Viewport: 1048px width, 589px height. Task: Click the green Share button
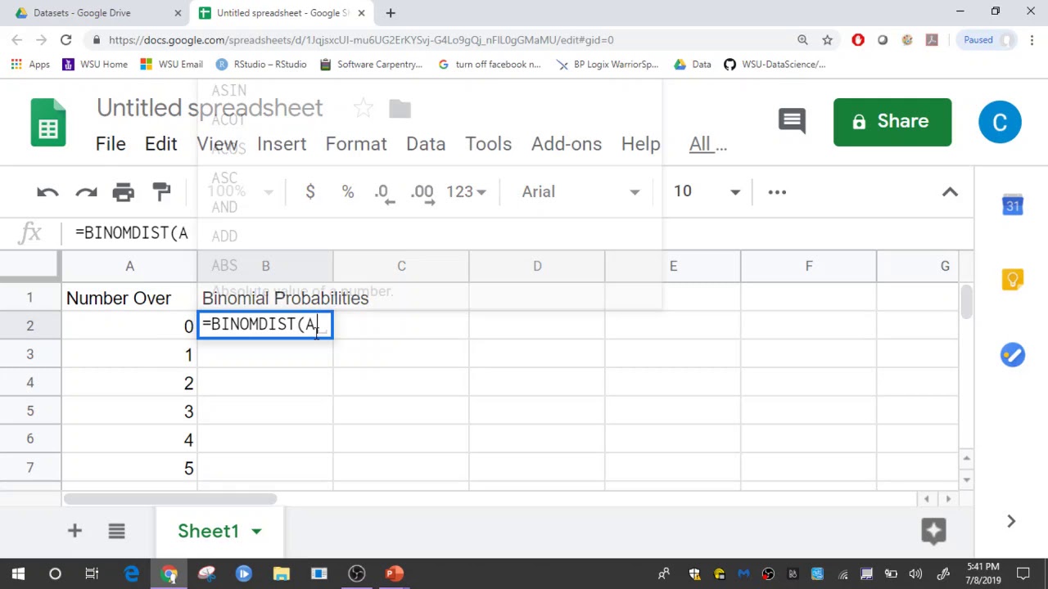click(x=892, y=122)
